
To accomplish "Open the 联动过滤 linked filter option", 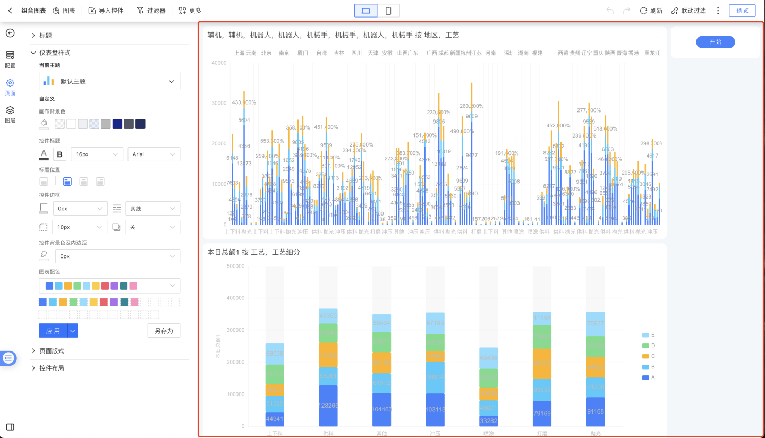I will pos(688,11).
